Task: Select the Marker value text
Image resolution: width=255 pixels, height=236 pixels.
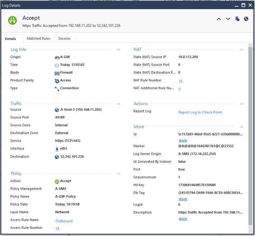Action: [x=206, y=146]
